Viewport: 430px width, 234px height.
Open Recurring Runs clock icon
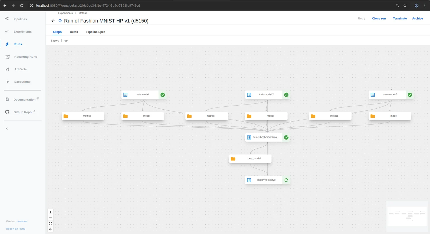[x=8, y=57]
